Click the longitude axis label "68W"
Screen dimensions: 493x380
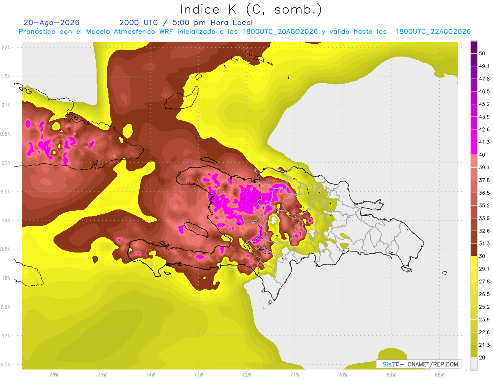(439, 375)
